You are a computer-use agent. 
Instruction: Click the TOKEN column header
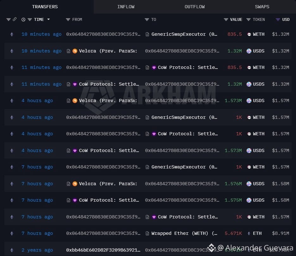[259, 20]
